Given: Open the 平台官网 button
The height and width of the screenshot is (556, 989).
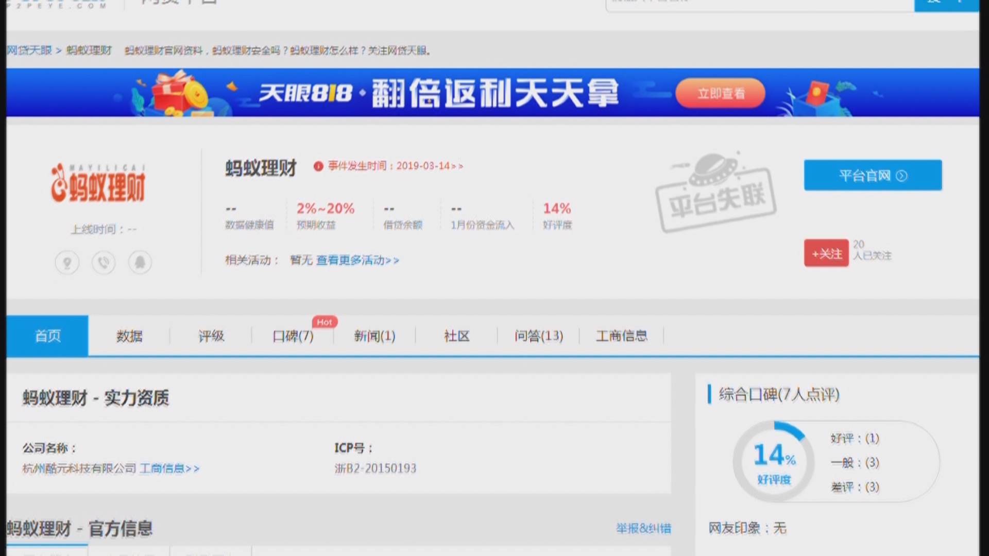Looking at the screenshot, I should pyautogui.click(x=873, y=175).
